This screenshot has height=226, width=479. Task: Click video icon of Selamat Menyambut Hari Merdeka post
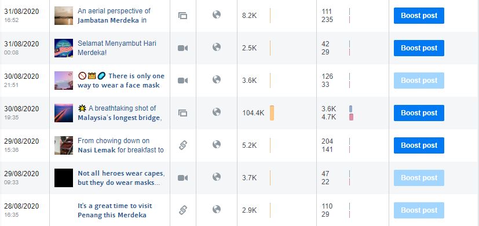182,48
